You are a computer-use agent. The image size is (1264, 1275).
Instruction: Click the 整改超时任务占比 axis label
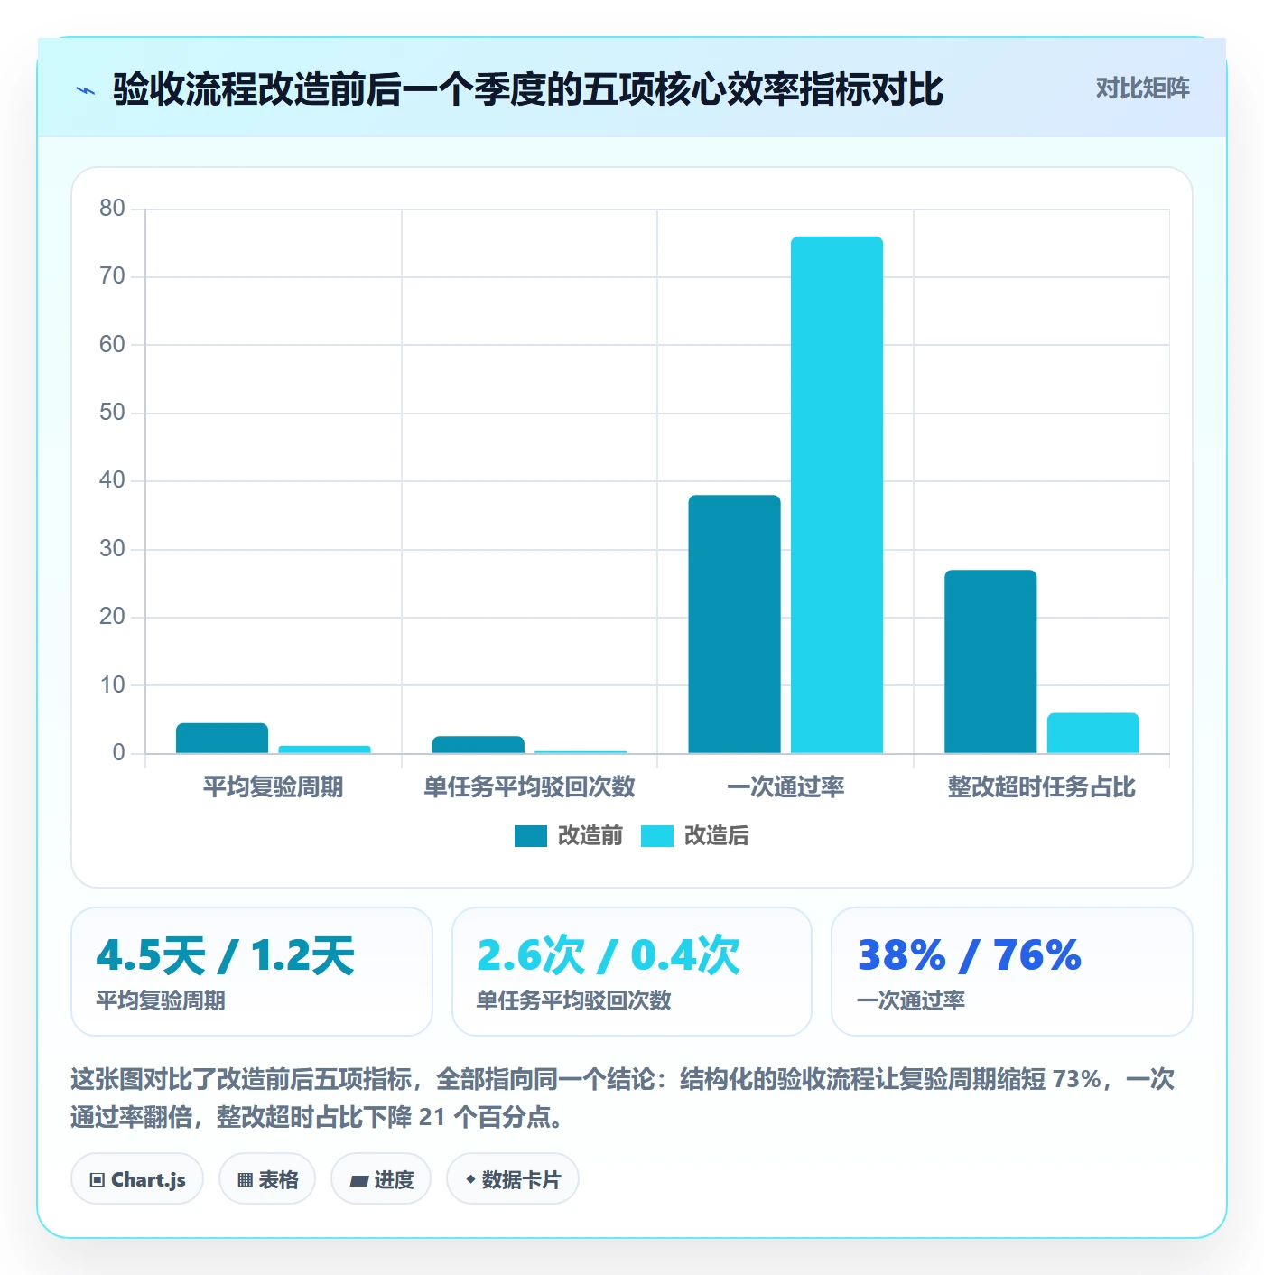[x=1042, y=787]
